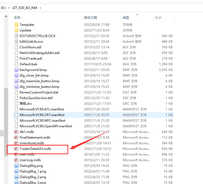Expand breadcrumb chevron after (E:)
This screenshot has width=203, height=184.
pyautogui.click(x=9, y=8)
